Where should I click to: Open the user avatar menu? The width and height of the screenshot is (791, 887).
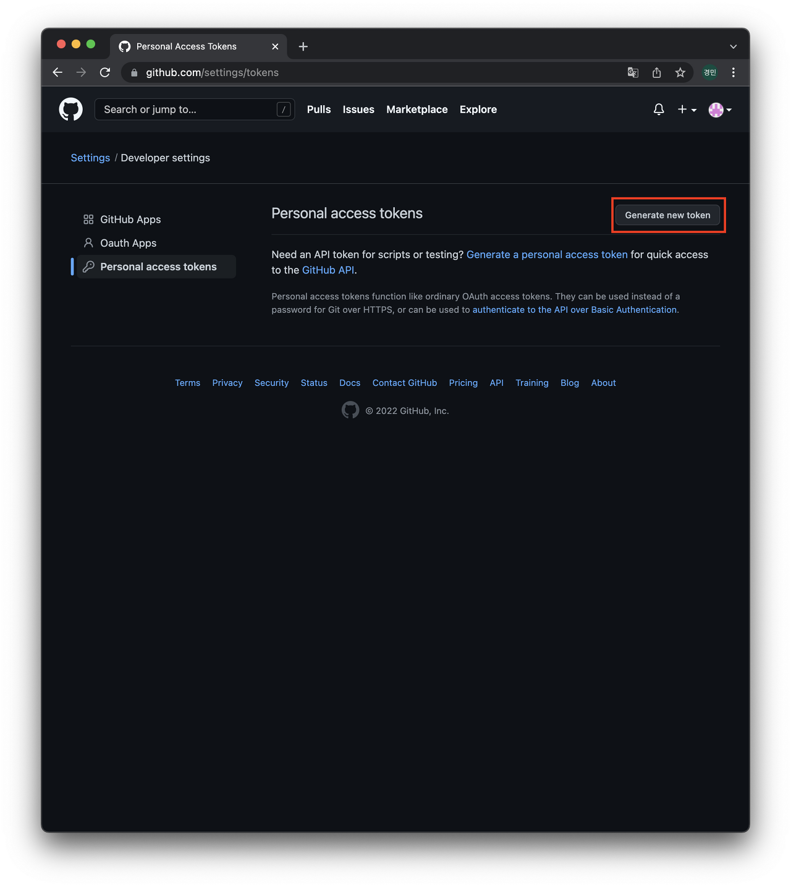720,109
